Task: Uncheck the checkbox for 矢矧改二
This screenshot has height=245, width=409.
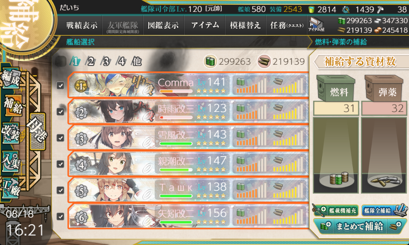Action: click(x=60, y=217)
